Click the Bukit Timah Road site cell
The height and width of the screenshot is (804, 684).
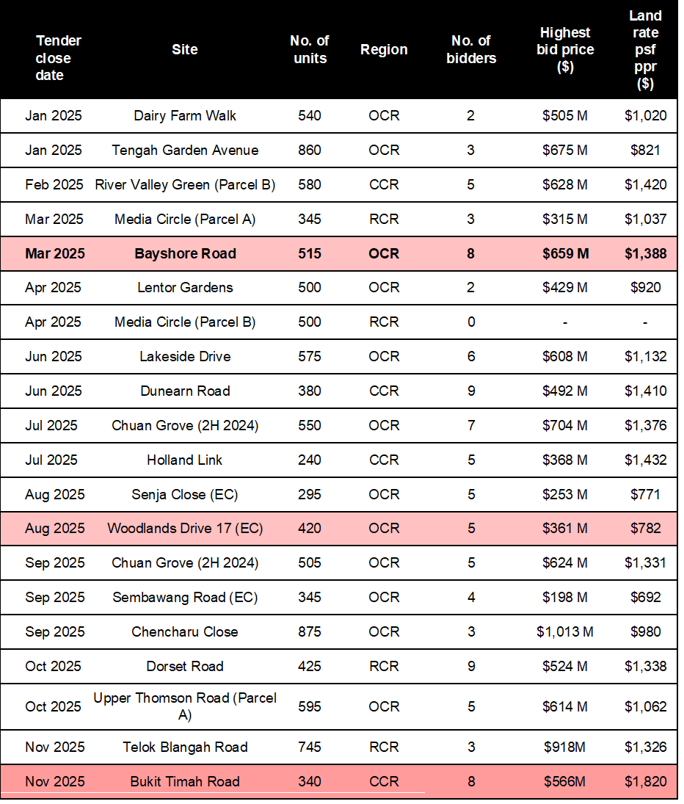click(x=185, y=782)
